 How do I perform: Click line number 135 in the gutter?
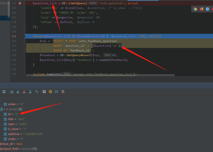[14, 55]
